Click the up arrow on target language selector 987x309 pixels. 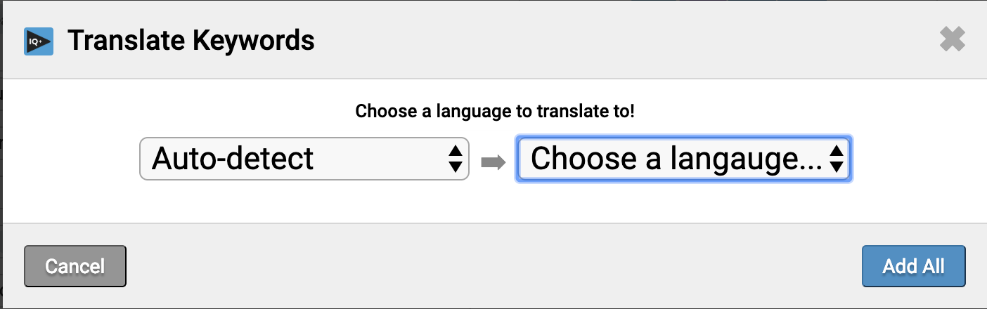pos(836,150)
